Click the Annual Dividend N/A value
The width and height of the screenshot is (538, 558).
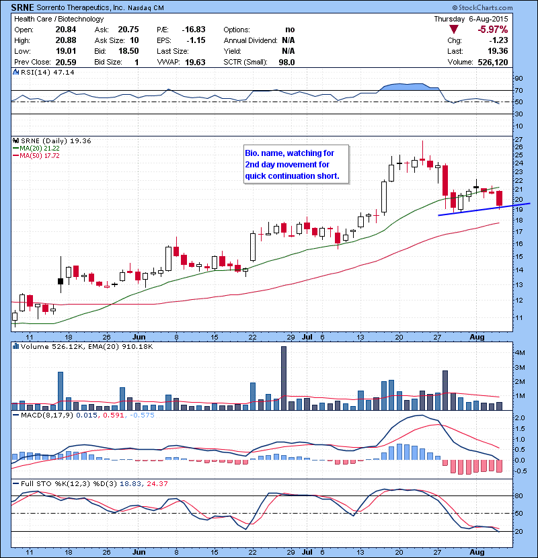tap(288, 40)
